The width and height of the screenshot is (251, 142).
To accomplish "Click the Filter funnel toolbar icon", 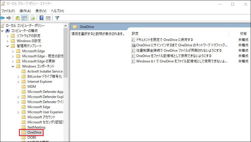I will click(57, 18).
